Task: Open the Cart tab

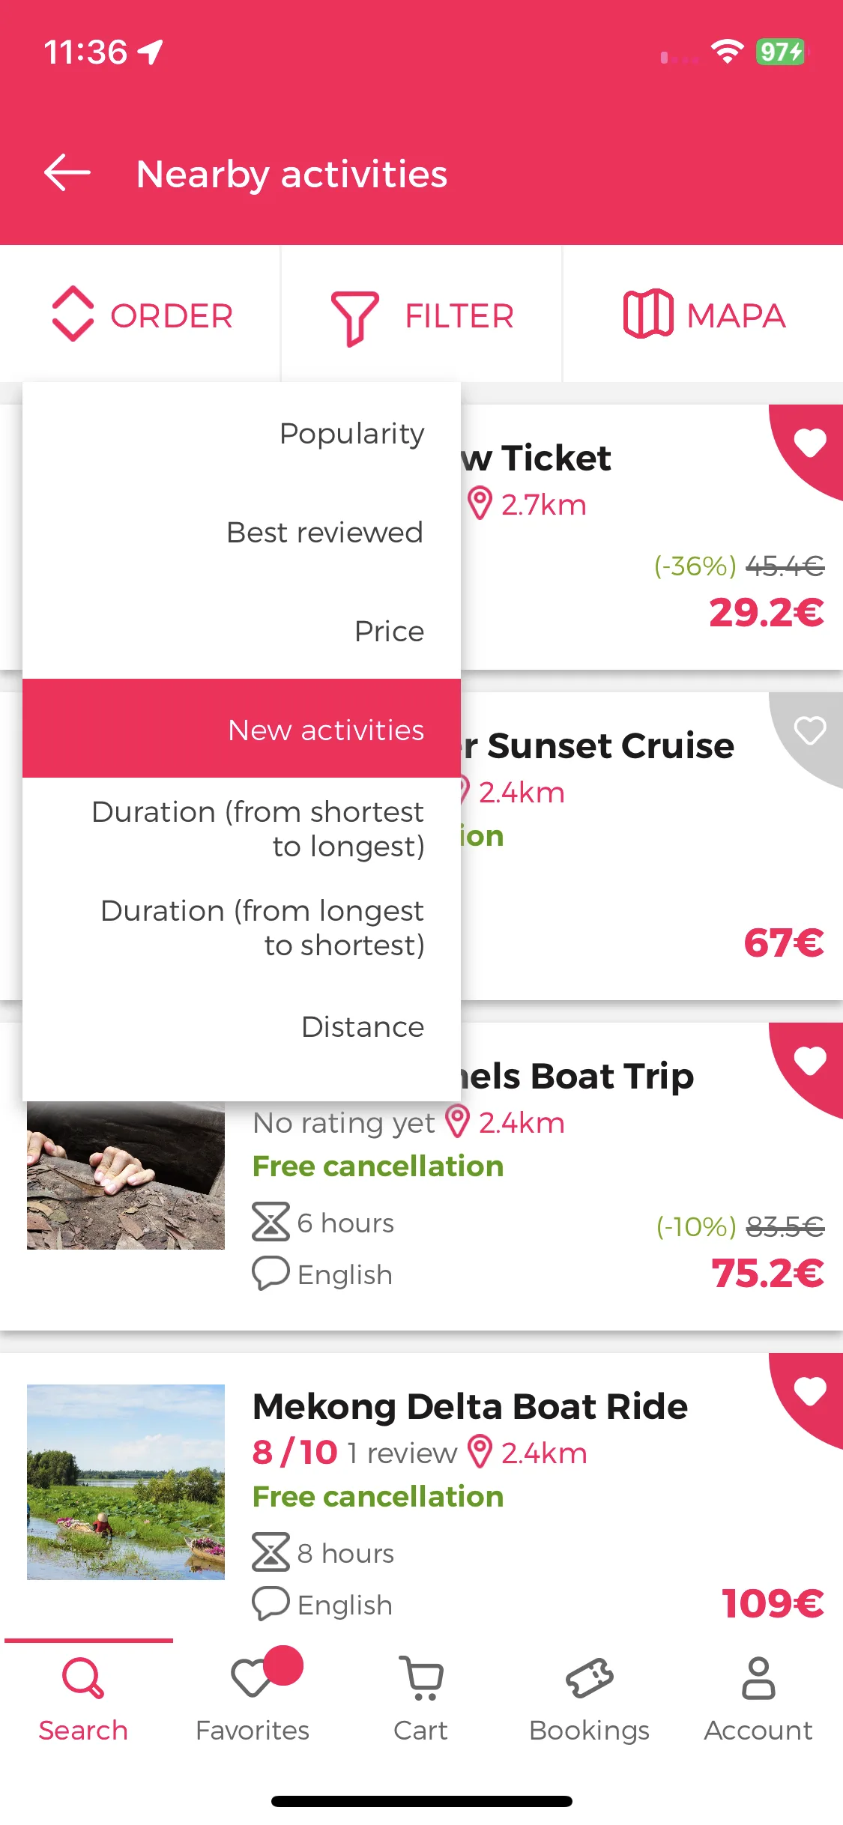Action: (x=421, y=1698)
